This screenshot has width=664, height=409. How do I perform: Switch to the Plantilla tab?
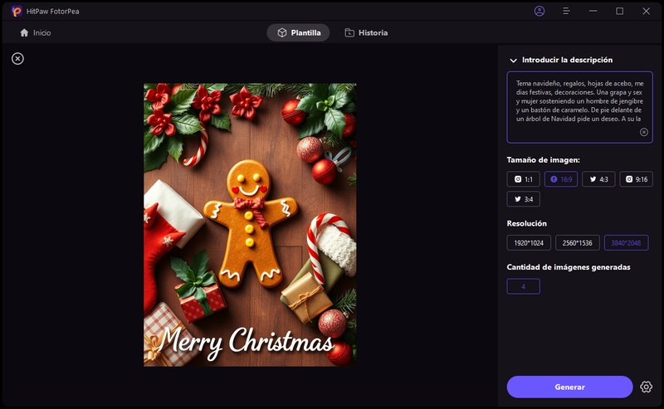(298, 32)
